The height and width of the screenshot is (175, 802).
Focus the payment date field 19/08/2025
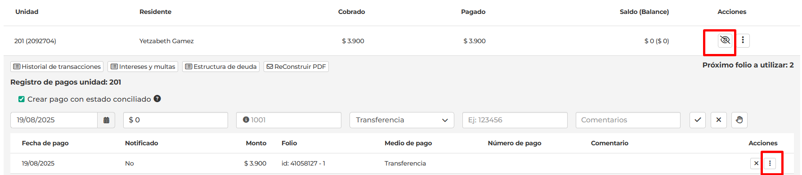click(54, 120)
